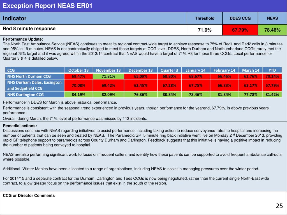Screen dimensions: 287x215
Task: Click DDES Quarter 3 value 67.28%
Action: [169, 85]
